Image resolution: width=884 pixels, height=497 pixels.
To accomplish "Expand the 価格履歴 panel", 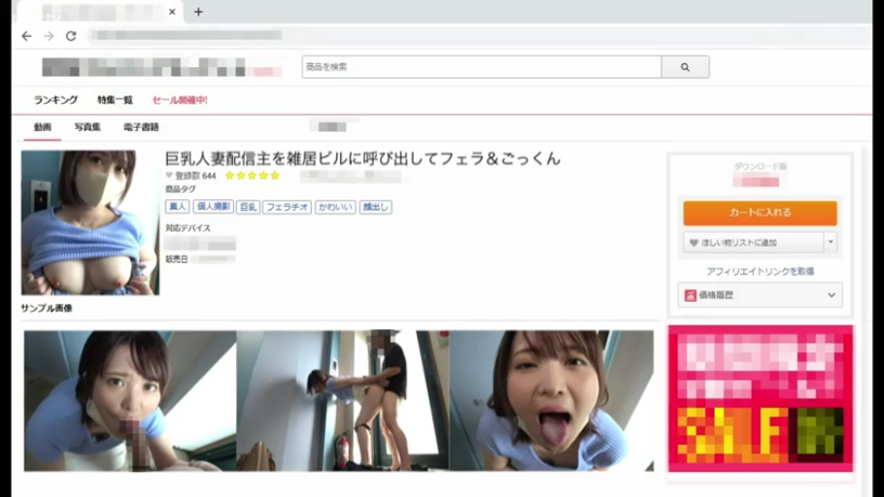I will tap(831, 295).
